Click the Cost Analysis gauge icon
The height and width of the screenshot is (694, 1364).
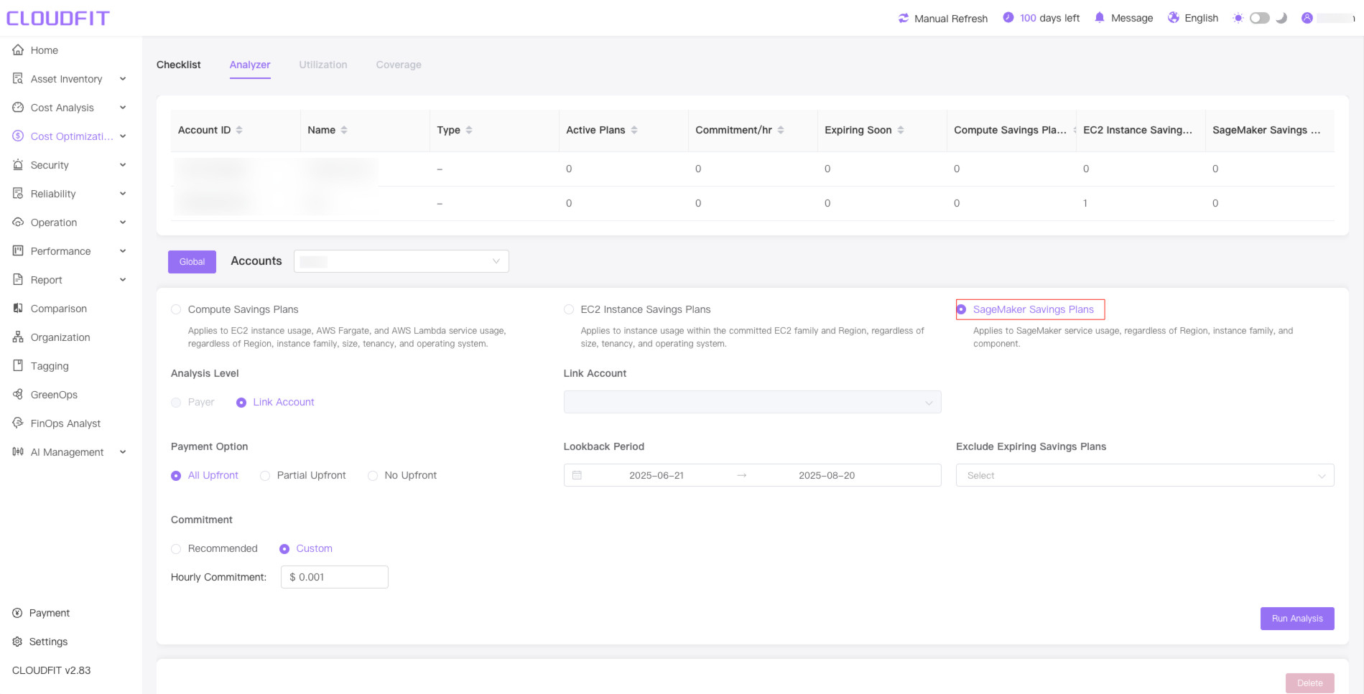[18, 108]
